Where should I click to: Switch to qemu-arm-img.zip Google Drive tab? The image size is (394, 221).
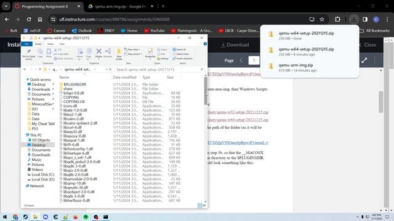pyautogui.click(x=120, y=7)
